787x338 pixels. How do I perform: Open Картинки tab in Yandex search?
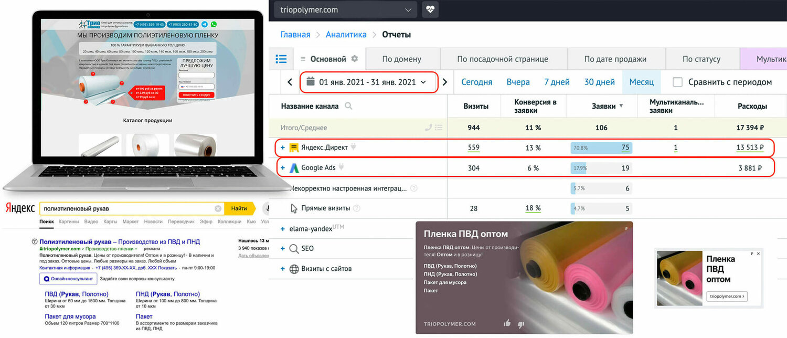click(69, 221)
